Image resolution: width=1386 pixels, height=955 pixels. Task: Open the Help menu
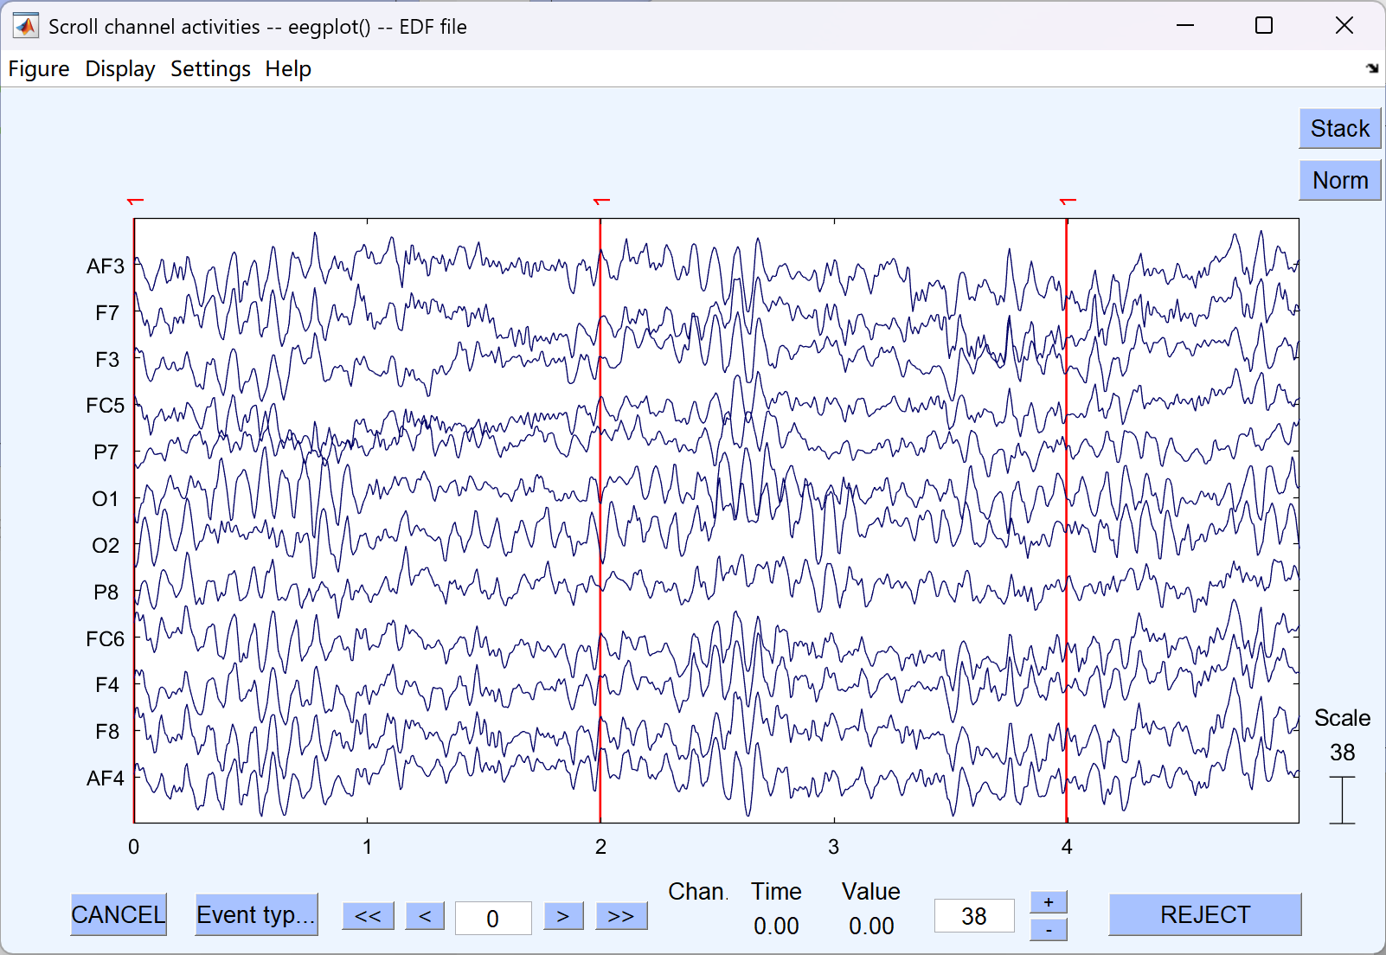click(288, 69)
